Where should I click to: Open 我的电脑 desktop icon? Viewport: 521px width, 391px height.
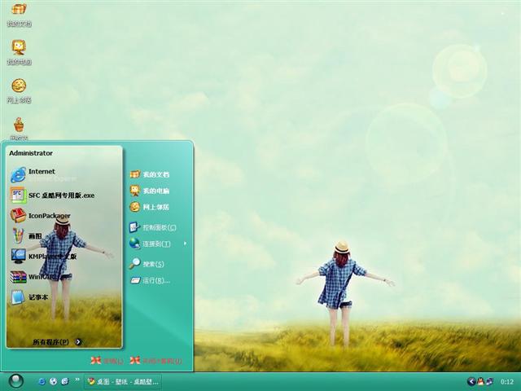[x=18, y=49]
